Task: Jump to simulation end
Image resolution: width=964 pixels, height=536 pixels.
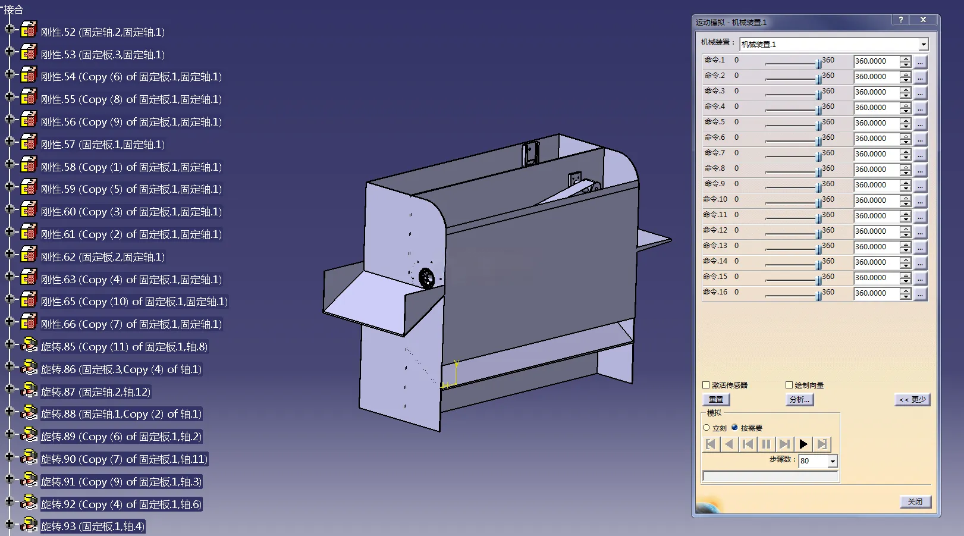Action: click(x=822, y=444)
